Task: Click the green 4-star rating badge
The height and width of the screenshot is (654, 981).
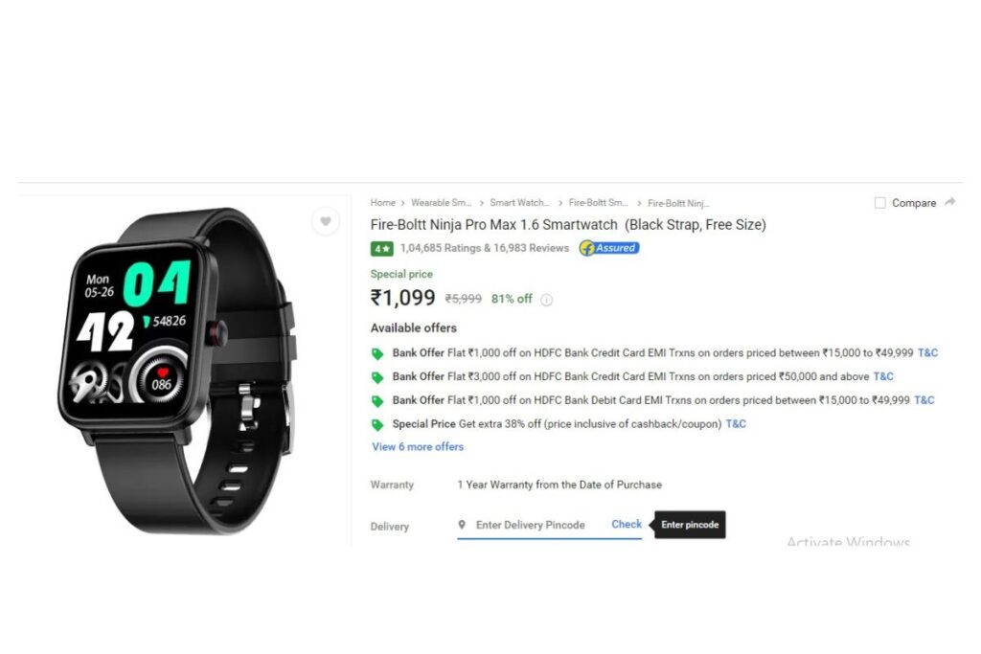Action: tap(381, 248)
